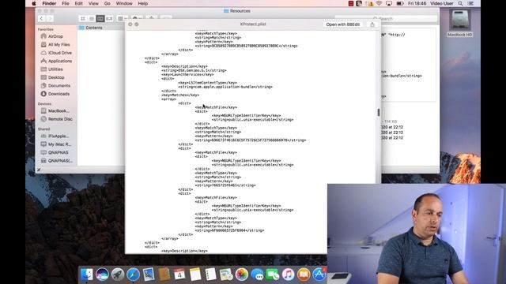Screen dimensions: 506x284
Task: Click the red menu bar app icon
Action: 351,3
